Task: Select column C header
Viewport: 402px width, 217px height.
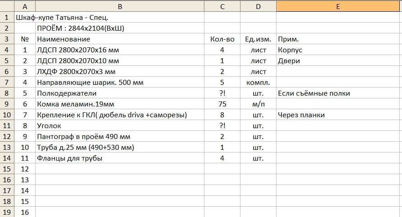Action: 222,6
